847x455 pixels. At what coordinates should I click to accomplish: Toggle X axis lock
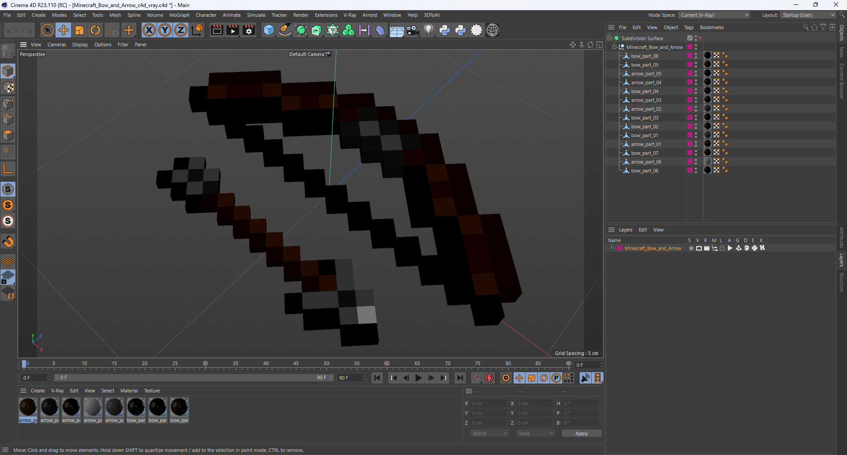[149, 30]
